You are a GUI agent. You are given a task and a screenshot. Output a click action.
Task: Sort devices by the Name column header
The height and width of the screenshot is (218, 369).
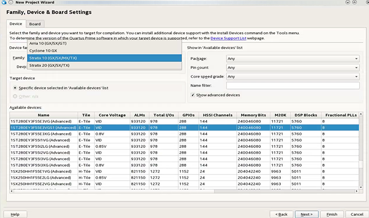[44, 115]
